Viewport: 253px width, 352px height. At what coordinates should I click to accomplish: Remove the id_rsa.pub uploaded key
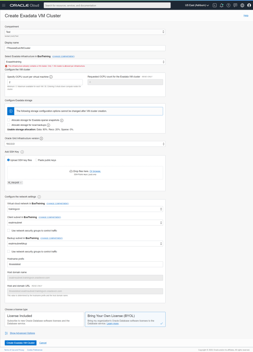(21, 183)
